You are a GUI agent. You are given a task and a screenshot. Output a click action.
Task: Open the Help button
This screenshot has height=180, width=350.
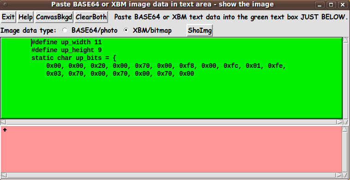pos(25,17)
